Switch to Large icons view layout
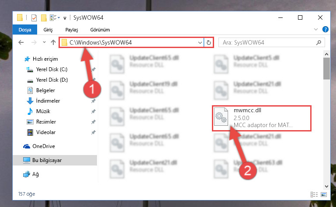This screenshot has width=336, height=207. [x=324, y=194]
